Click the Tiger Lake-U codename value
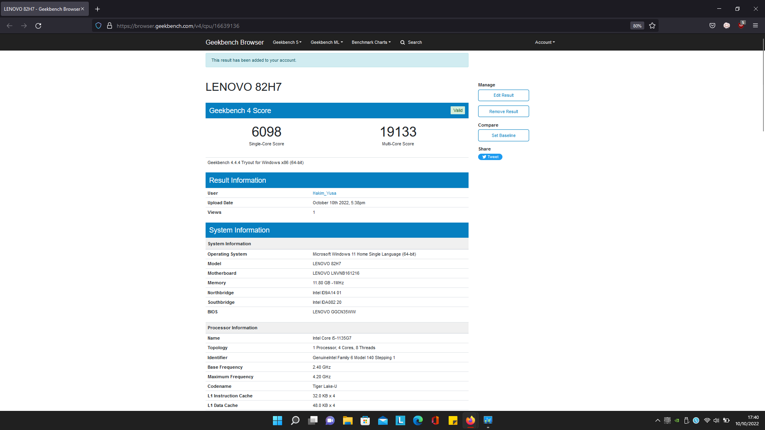 pyautogui.click(x=325, y=386)
